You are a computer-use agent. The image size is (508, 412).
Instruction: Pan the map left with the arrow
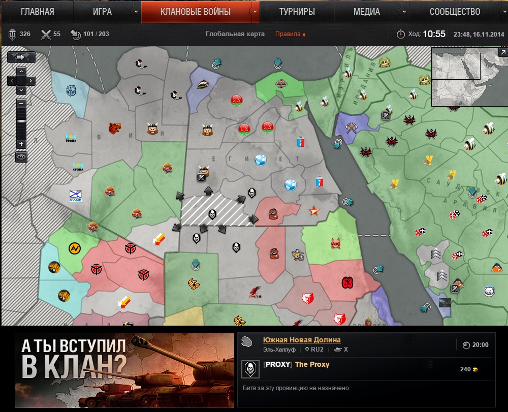coord(12,81)
